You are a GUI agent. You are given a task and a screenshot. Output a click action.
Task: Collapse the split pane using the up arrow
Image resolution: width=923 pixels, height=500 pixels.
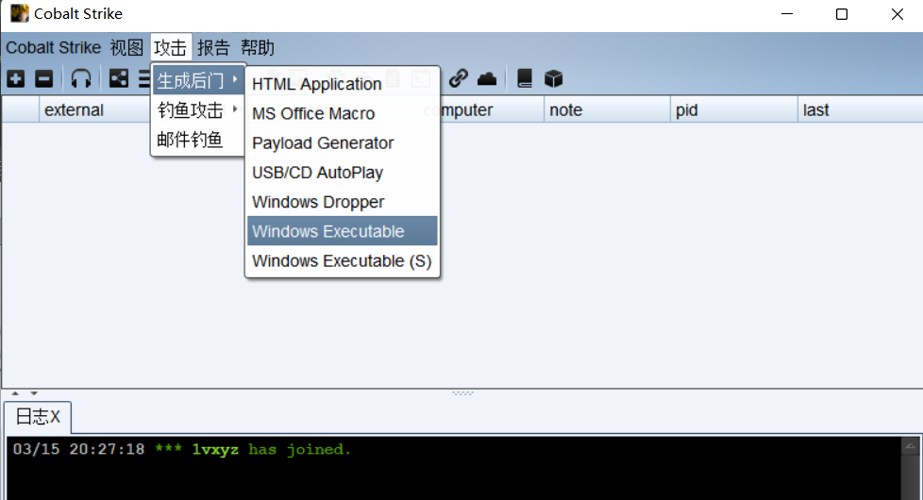click(x=15, y=393)
